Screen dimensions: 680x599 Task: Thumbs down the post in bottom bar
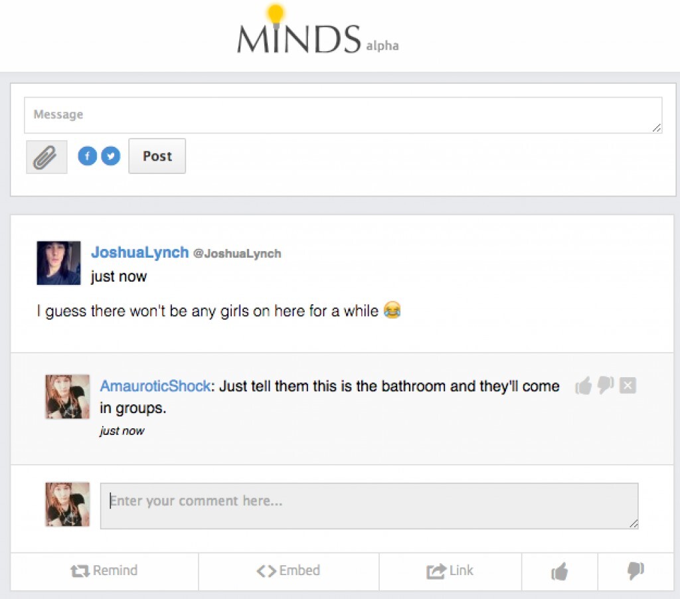636,571
